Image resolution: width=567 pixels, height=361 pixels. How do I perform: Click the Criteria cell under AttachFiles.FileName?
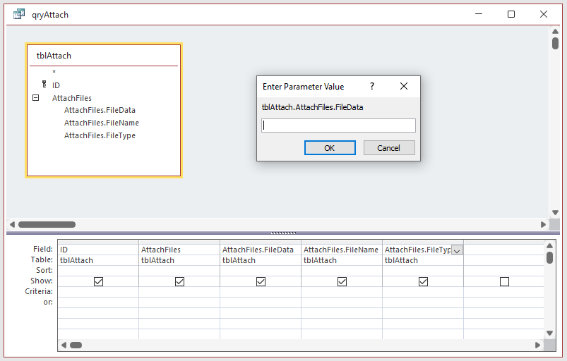pyautogui.click(x=342, y=292)
